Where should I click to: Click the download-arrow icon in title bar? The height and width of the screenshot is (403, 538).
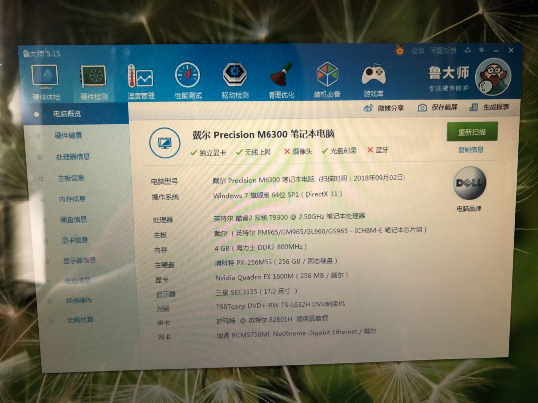[x=467, y=50]
